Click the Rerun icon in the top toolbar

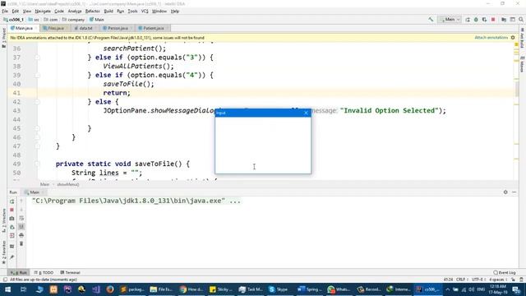468,20
